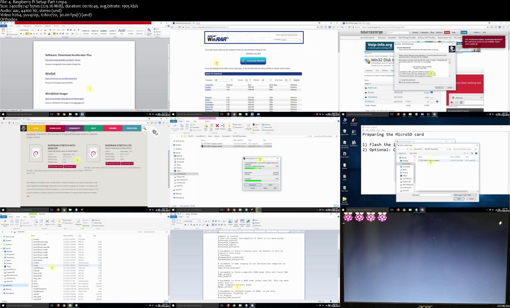Open Properties in My DAP Downloads explorer ribbon
Screen dimensions: 510x308
pos(248,127)
